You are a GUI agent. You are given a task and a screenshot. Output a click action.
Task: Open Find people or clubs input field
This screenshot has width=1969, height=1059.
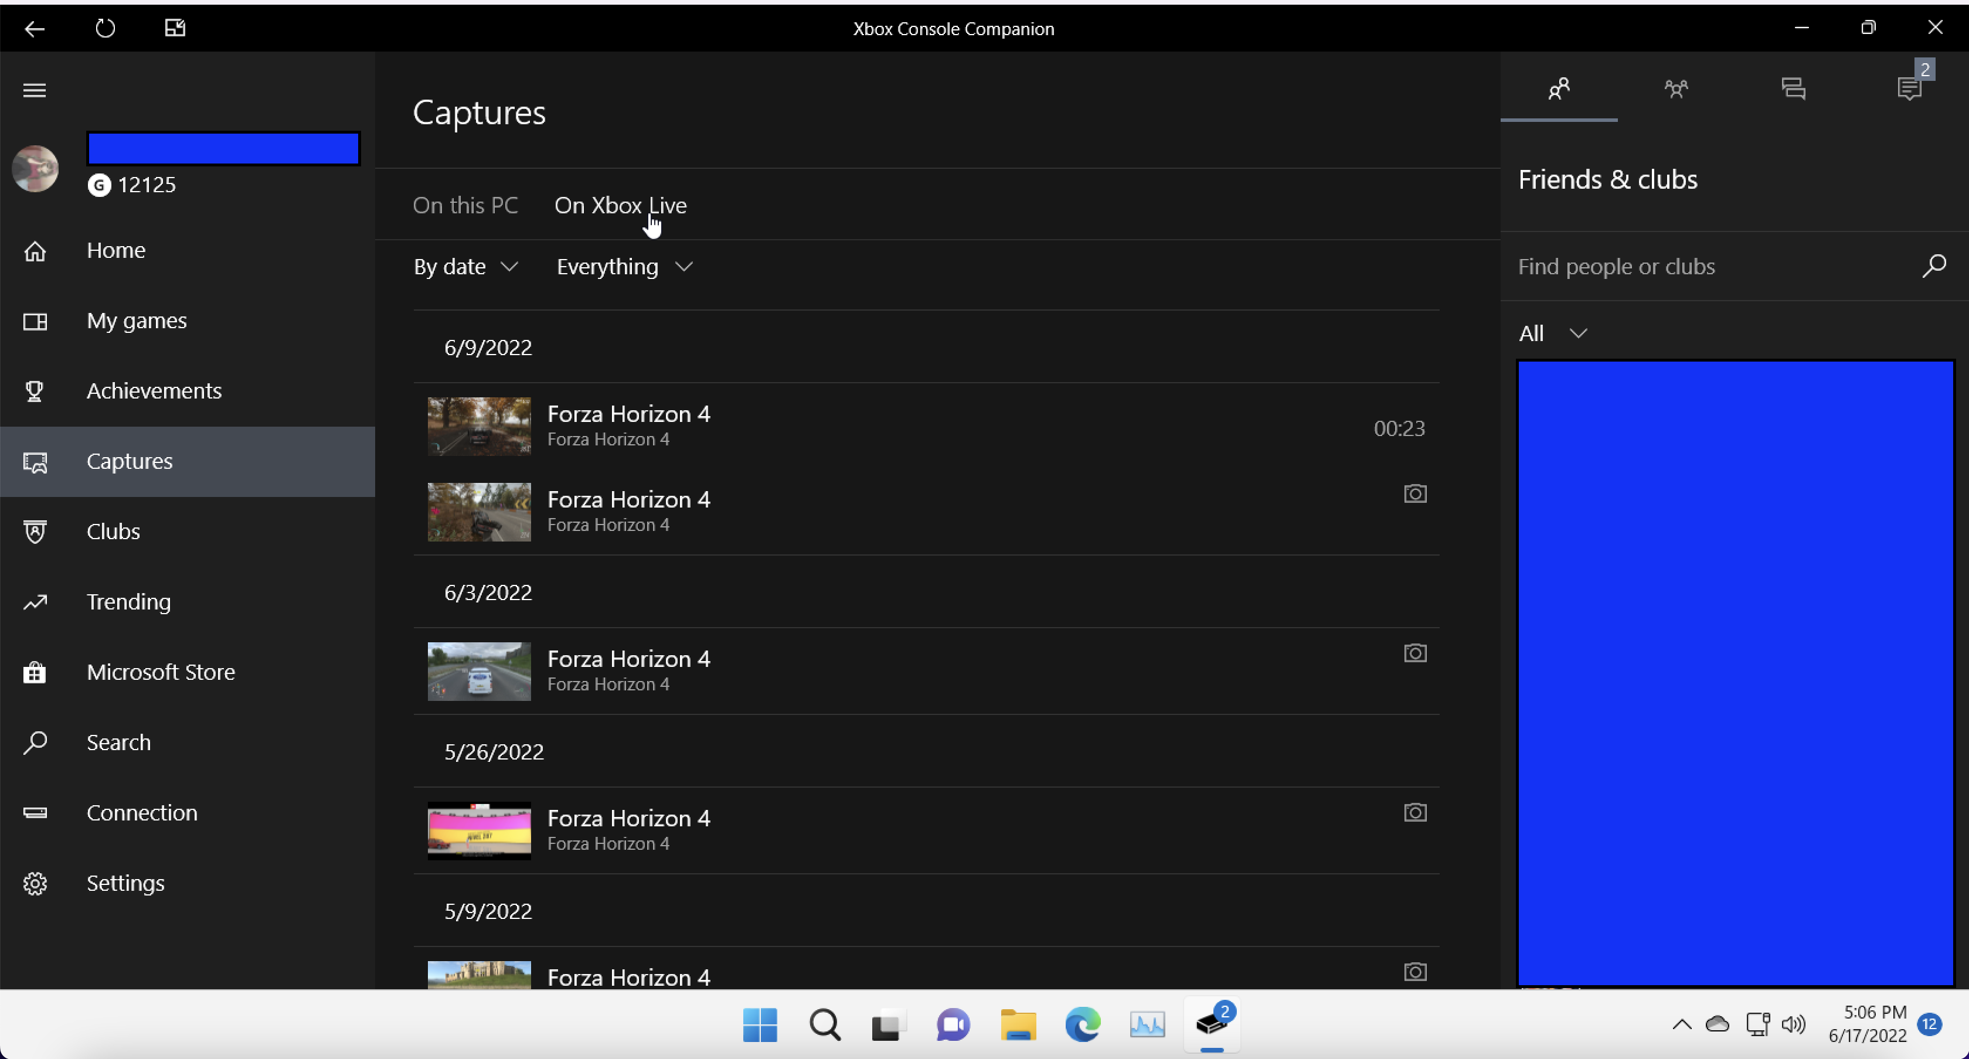pos(1716,266)
